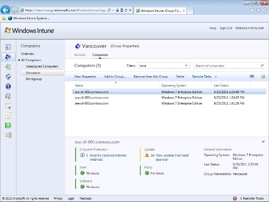Click the print icon in toolbar
The height and width of the screenshot is (202, 269).
(x=252, y=77)
